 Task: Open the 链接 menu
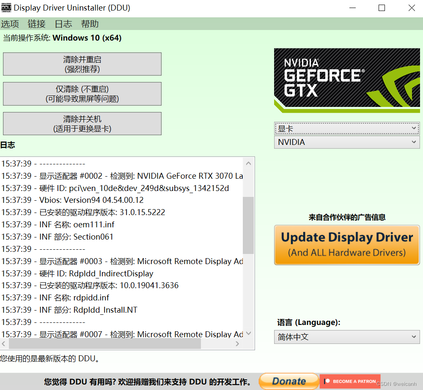36,24
